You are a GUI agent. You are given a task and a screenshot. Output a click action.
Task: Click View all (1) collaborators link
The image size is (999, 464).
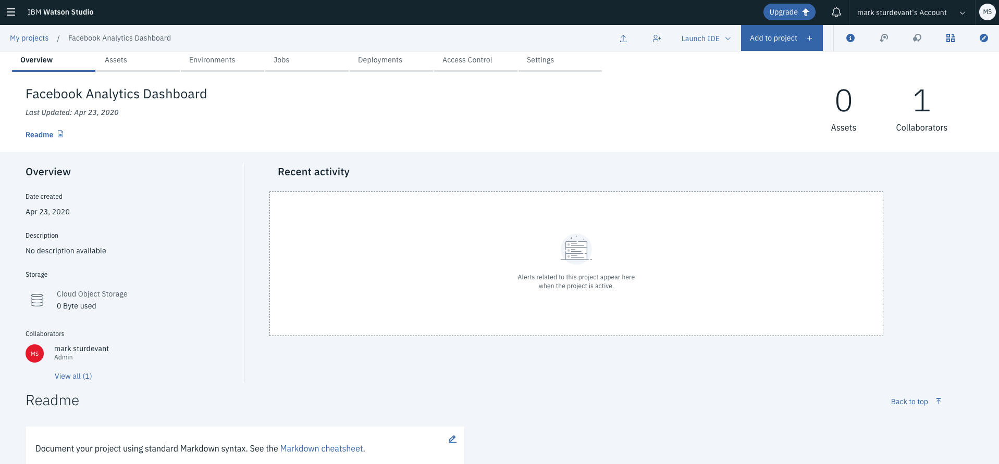pos(73,376)
